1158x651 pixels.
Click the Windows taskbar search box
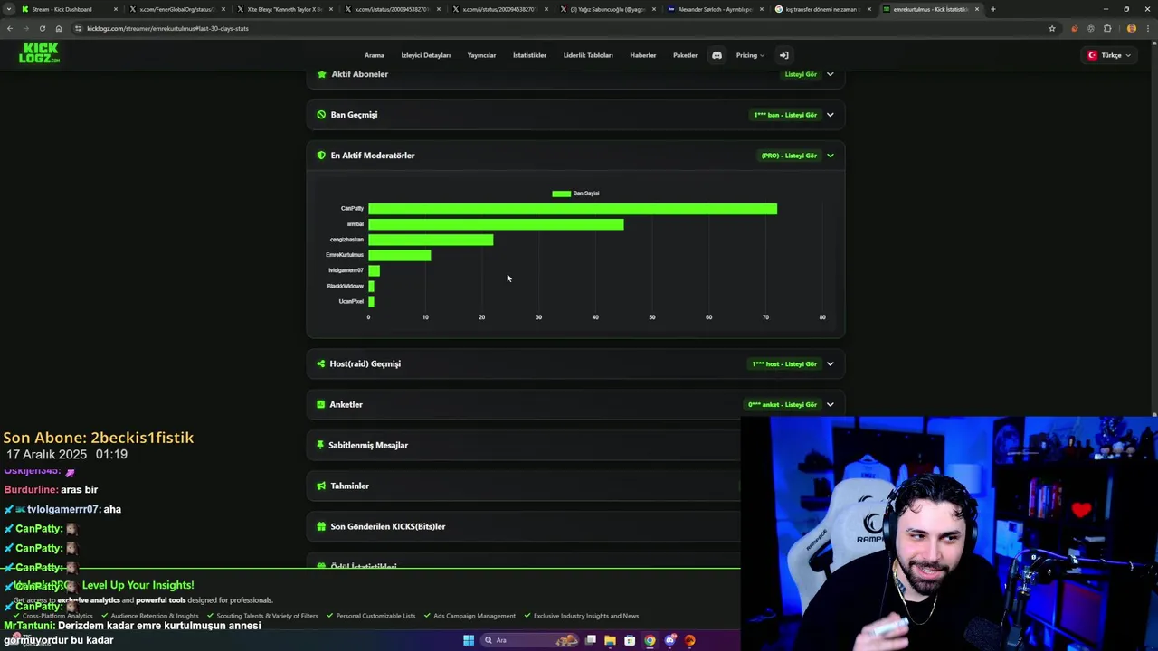pos(531,640)
